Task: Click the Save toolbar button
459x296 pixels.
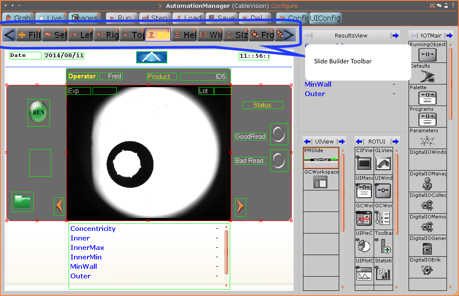Action: [x=222, y=18]
